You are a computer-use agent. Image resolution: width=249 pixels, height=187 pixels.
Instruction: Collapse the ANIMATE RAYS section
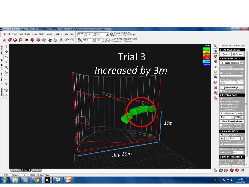(x=232, y=131)
